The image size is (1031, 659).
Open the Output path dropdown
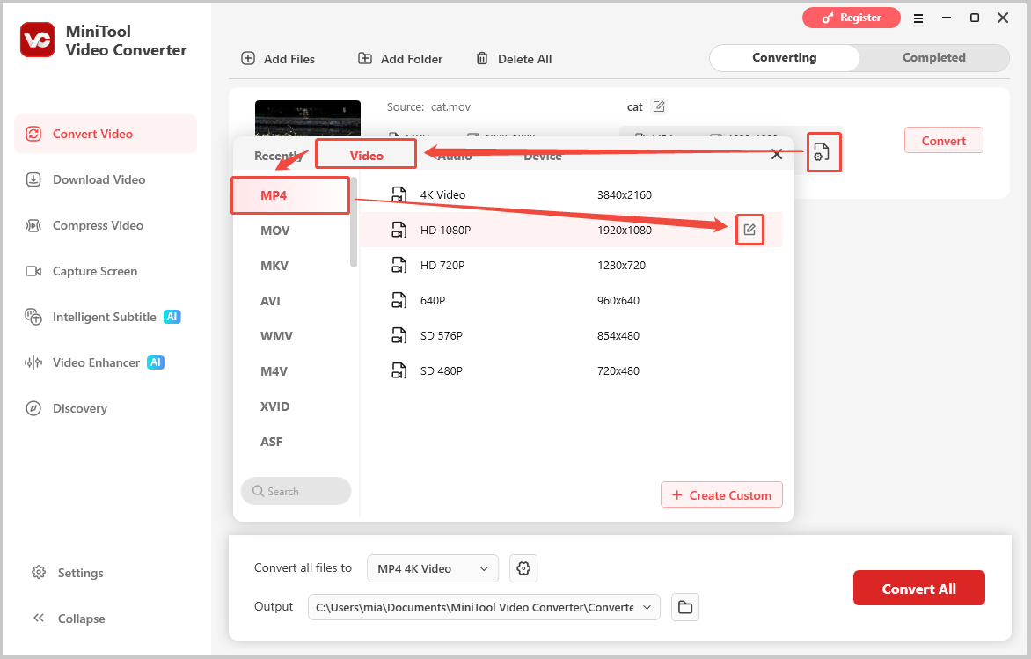484,607
